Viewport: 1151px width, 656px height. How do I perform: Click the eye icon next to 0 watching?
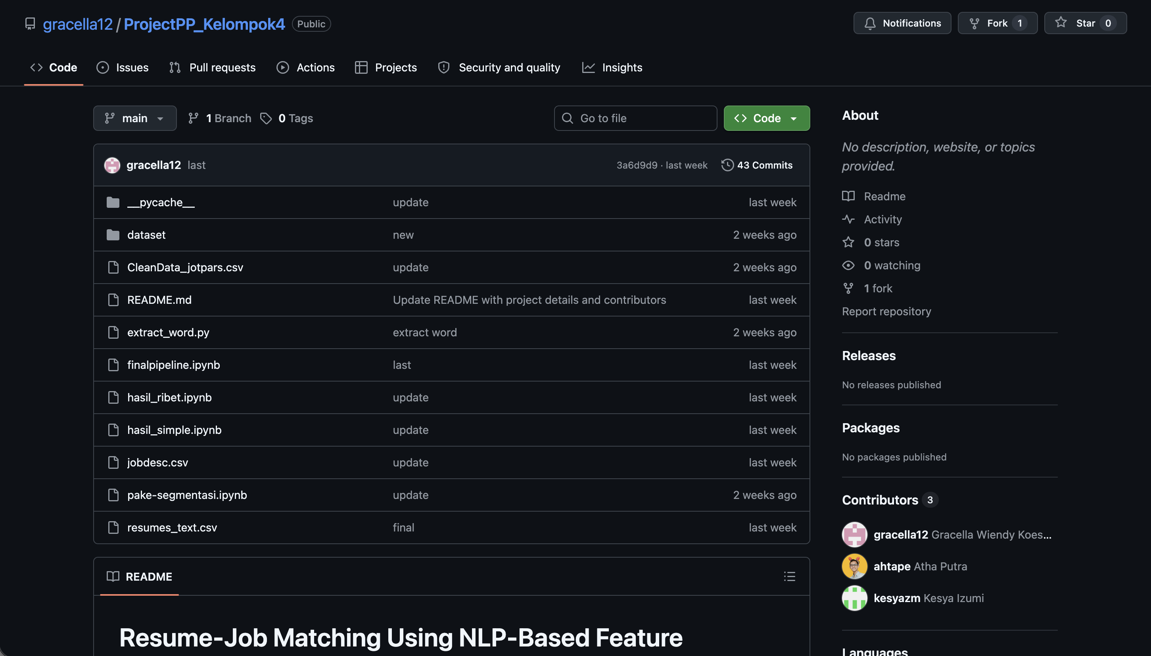[x=848, y=265]
